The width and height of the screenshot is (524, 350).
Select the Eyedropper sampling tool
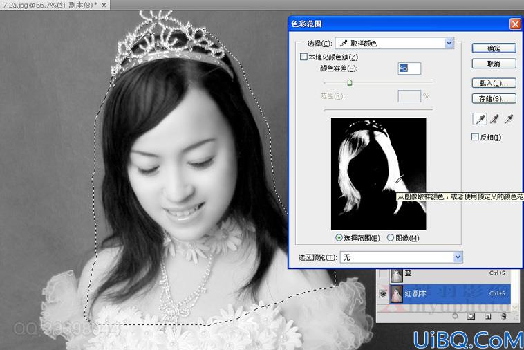[x=480, y=119]
